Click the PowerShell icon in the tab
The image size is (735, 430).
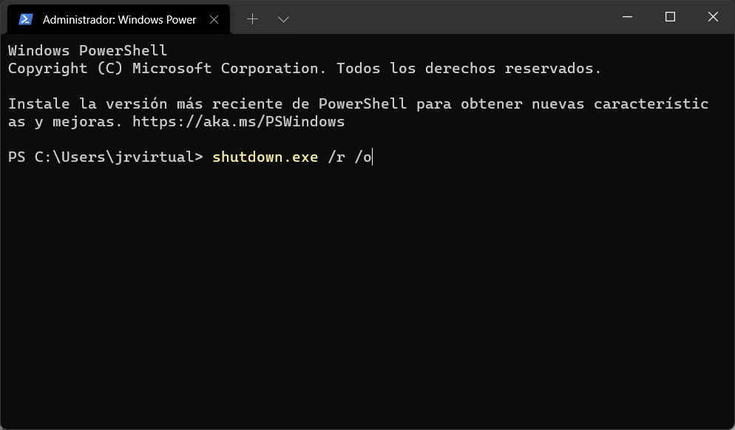(x=27, y=19)
